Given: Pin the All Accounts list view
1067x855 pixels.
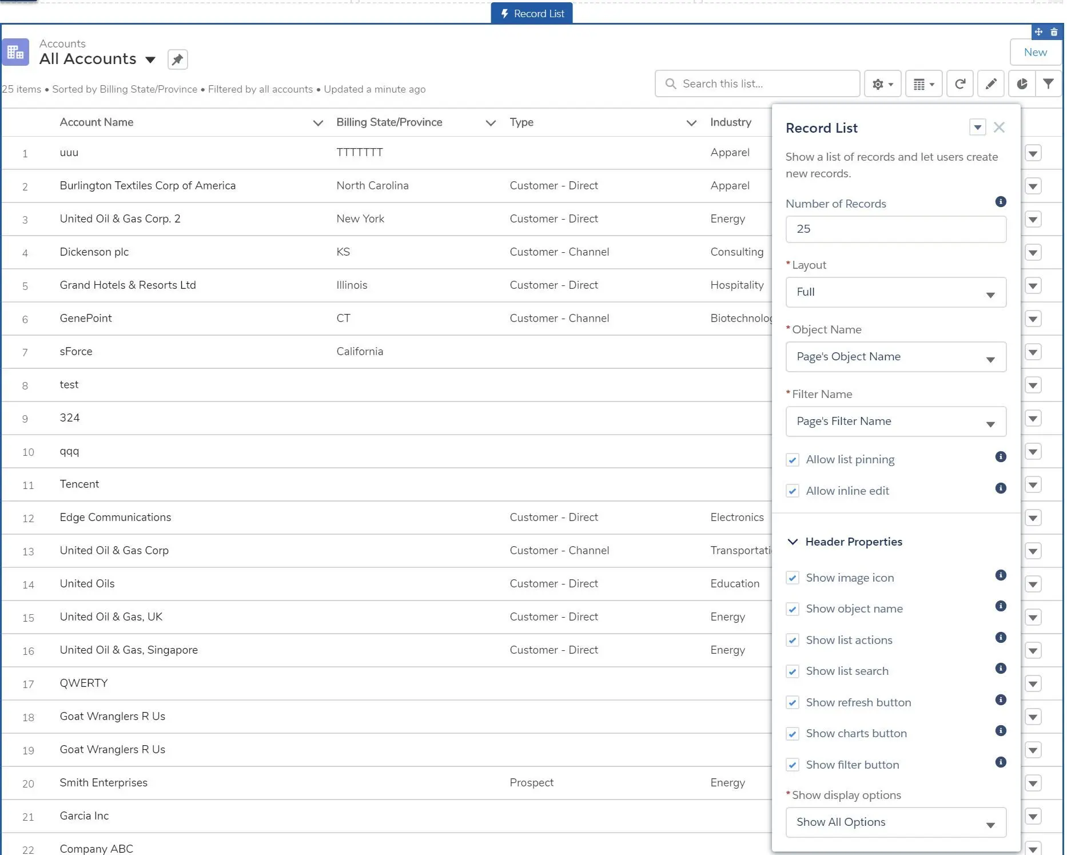Looking at the screenshot, I should (177, 59).
